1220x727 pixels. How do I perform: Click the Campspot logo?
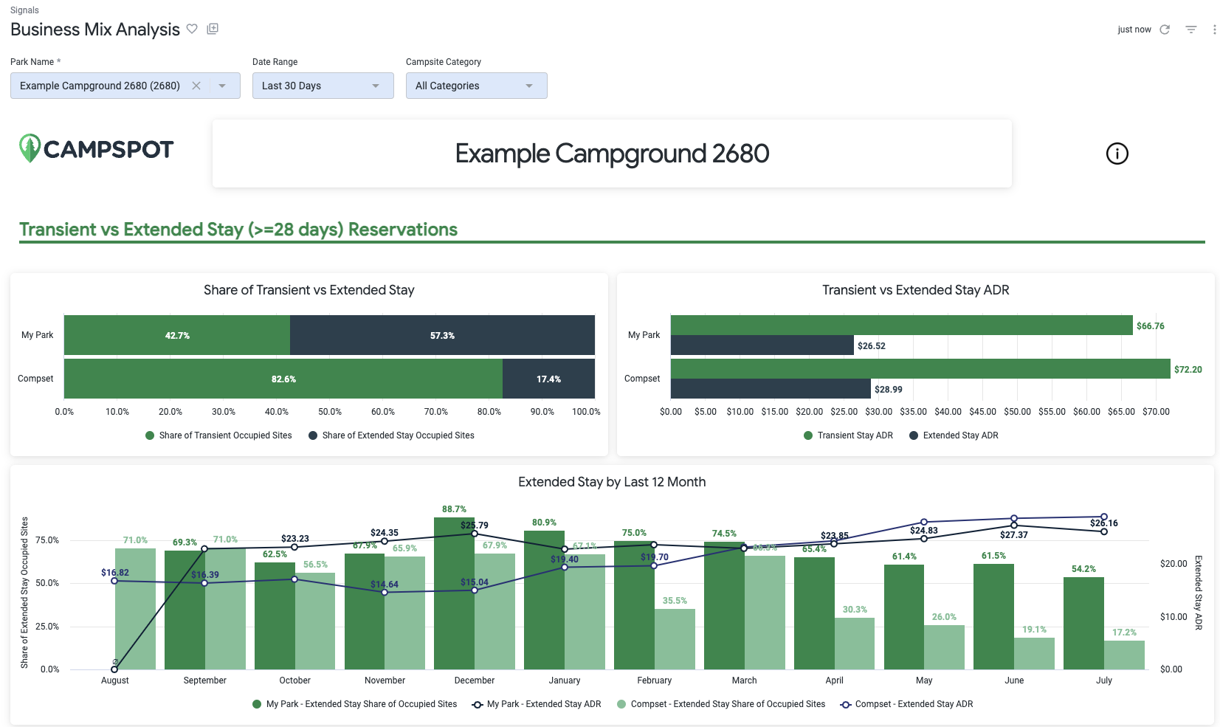[96, 148]
